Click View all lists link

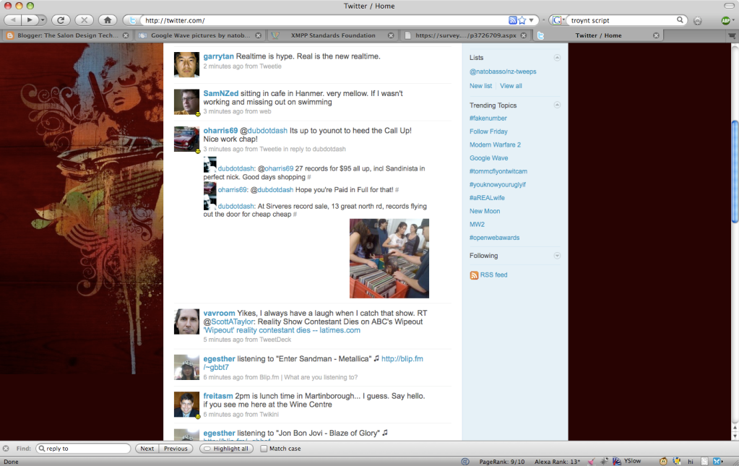coord(511,86)
